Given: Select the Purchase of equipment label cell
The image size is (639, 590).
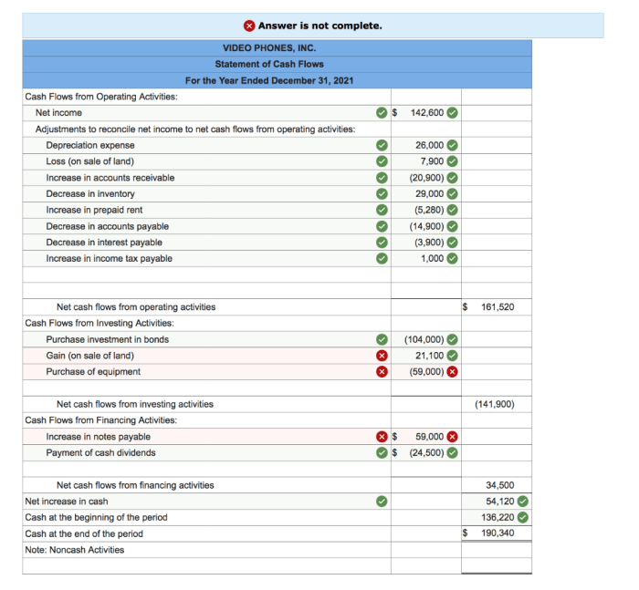Looking at the screenshot, I should pyautogui.click(x=206, y=372).
